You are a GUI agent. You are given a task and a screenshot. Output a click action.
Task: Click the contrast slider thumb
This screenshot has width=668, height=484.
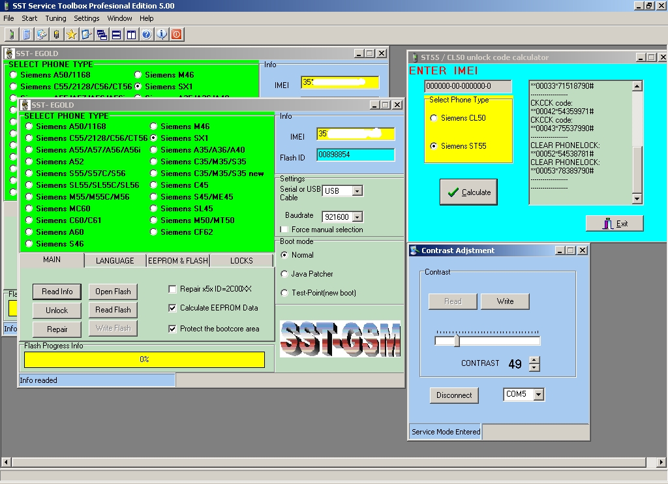pos(457,340)
